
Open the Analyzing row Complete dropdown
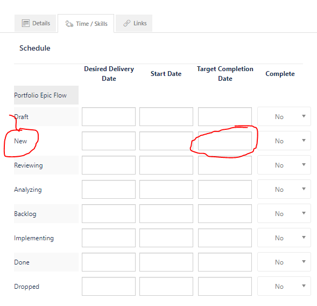click(x=284, y=190)
